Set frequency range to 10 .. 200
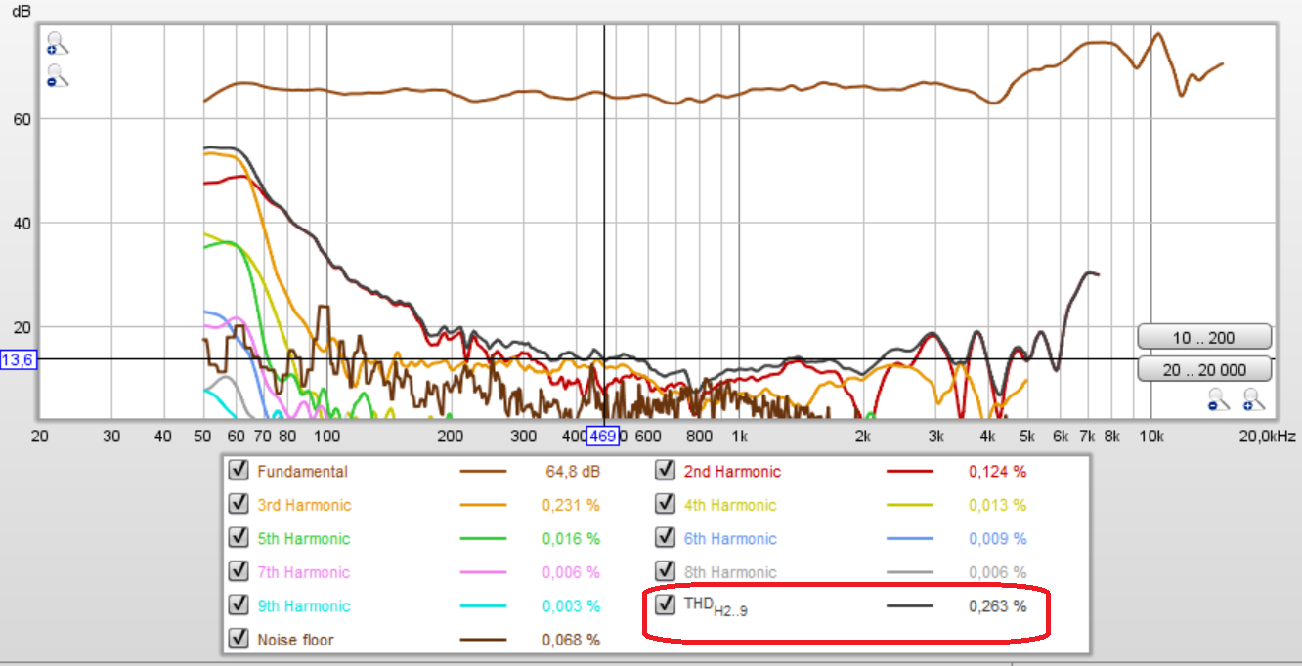The width and height of the screenshot is (1302, 666). 1204,337
